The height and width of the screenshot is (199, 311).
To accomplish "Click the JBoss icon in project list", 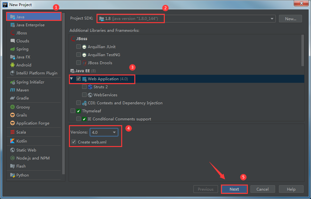I will (13, 33).
